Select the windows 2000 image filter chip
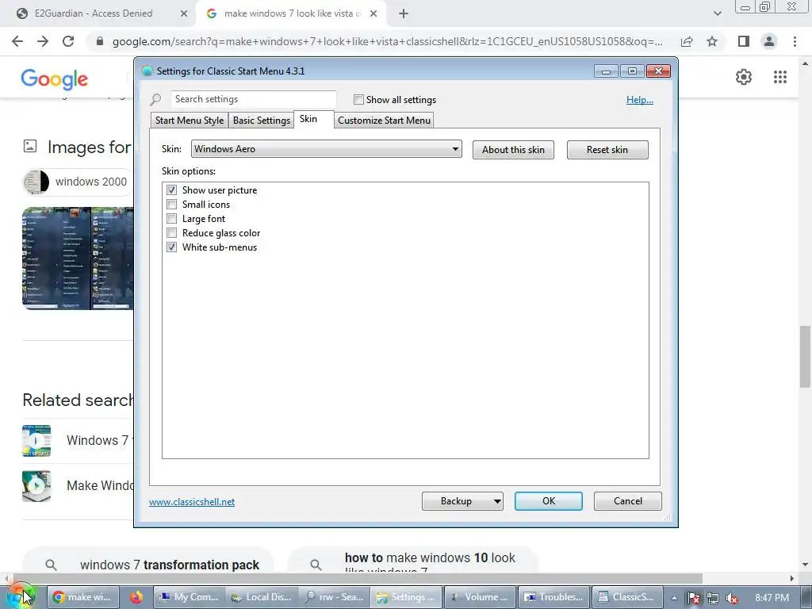Screen dimensions: 812x609 (78, 182)
